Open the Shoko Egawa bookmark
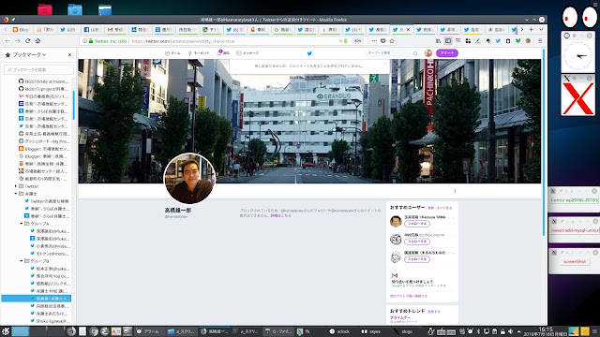Screen dimensions: 600x337 [50, 321]
